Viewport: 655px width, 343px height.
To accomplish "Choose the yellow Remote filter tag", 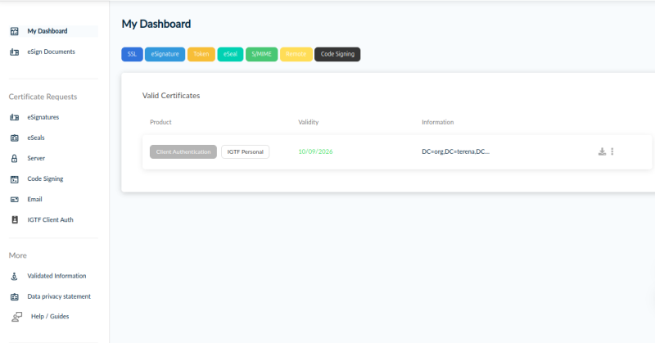I will point(296,54).
